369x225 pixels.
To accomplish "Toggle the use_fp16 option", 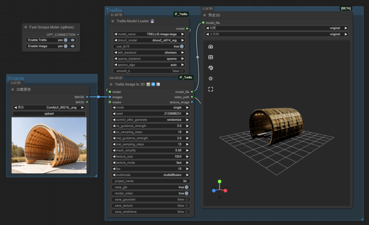I will [182, 47].
